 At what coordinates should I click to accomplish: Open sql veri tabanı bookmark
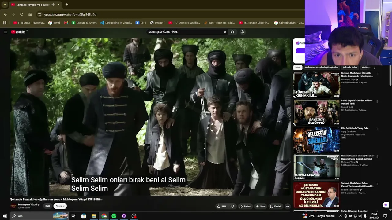[289, 23]
